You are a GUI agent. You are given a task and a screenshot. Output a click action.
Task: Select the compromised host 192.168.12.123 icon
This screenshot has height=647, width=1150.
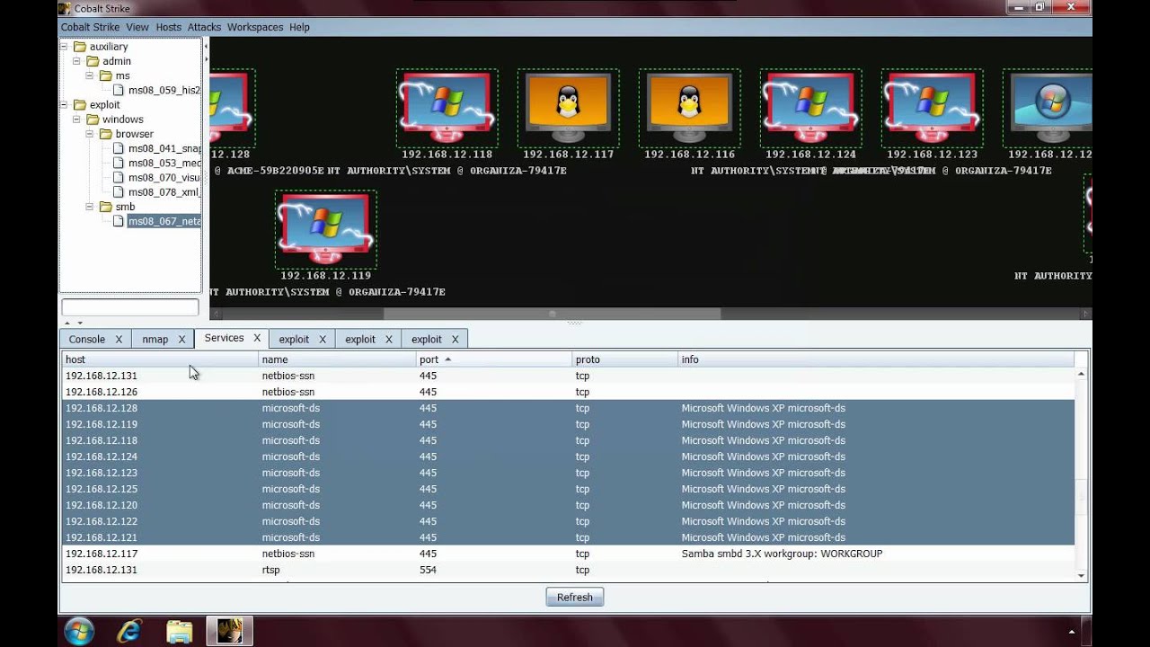coord(932,108)
